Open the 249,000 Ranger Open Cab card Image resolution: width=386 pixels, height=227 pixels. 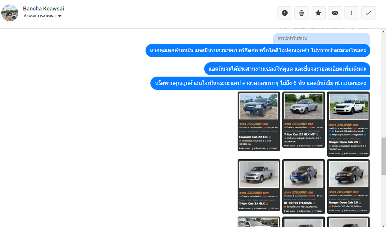348,124
